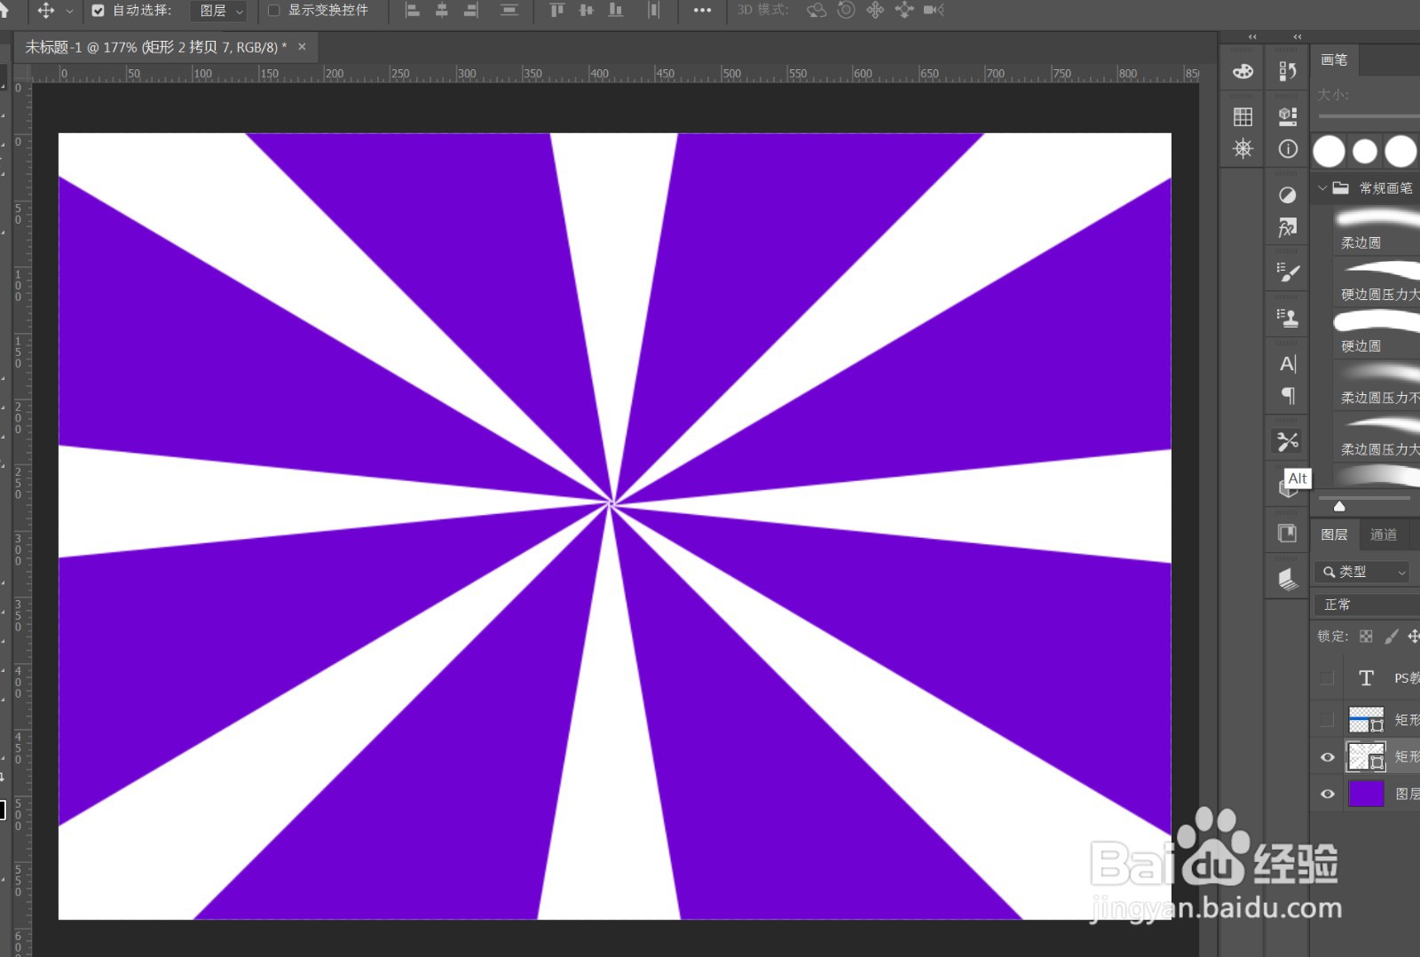The width and height of the screenshot is (1420, 957).
Task: Align top edges of layers
Action: tap(557, 11)
